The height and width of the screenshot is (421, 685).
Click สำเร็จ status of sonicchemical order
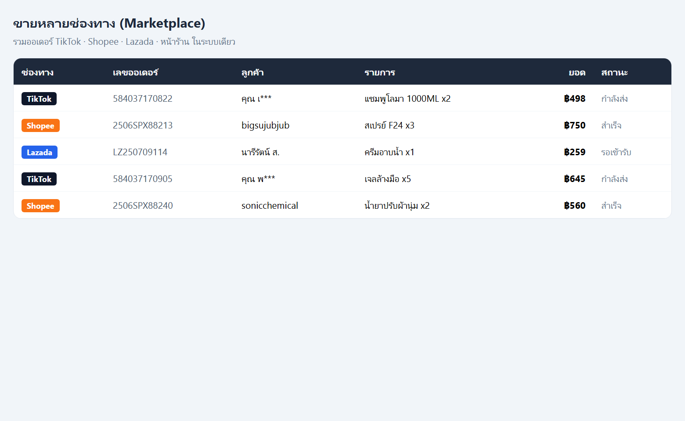[x=611, y=206]
